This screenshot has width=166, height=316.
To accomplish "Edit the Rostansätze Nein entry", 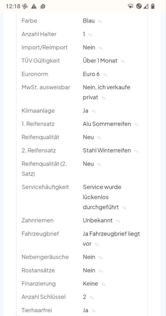I will tap(101, 271).
